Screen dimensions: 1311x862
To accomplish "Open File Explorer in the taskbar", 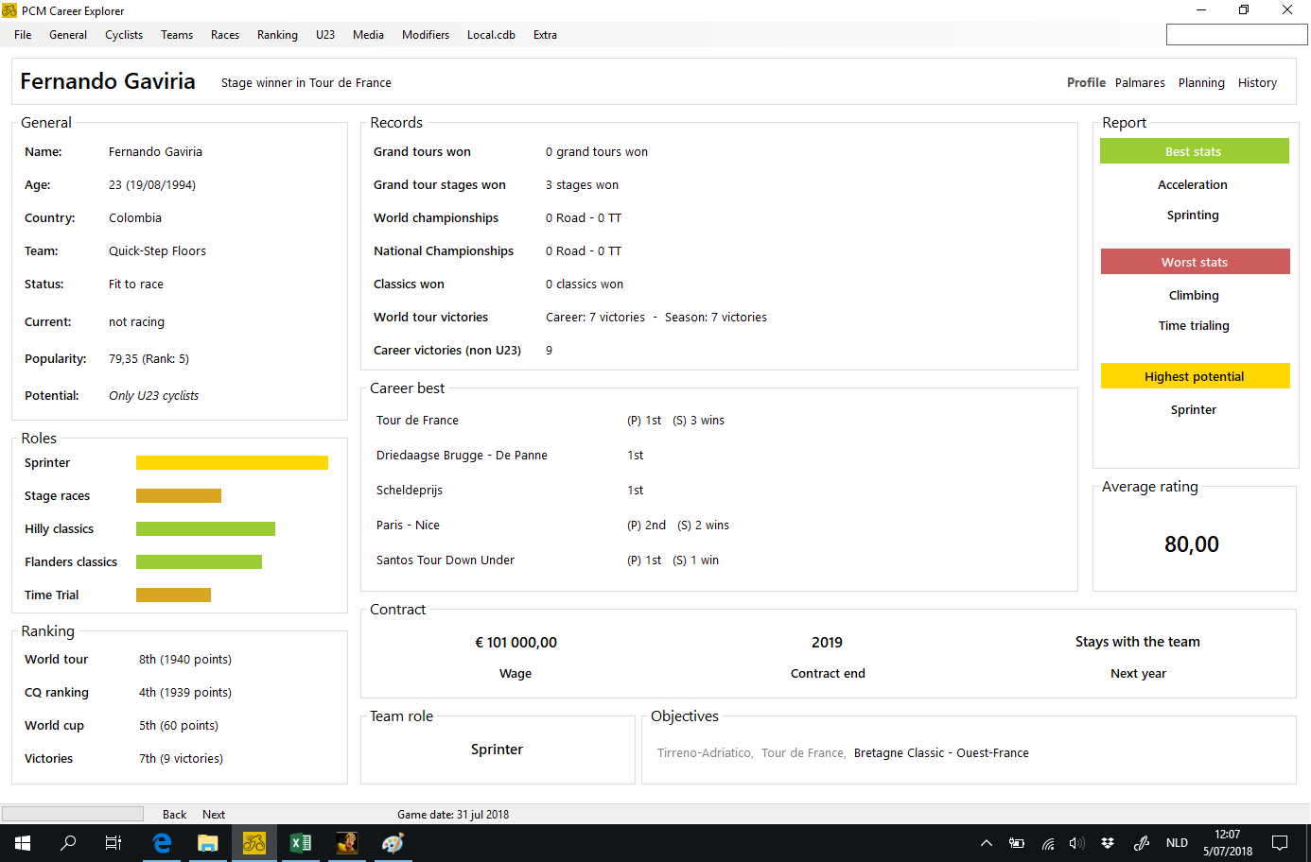I will tap(208, 843).
